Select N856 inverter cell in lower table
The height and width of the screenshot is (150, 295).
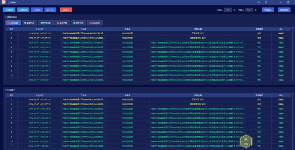pyautogui.click(x=127, y=128)
